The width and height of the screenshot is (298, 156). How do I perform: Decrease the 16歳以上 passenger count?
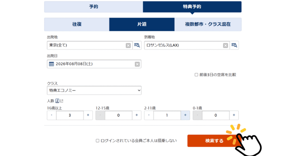[x=52, y=115]
